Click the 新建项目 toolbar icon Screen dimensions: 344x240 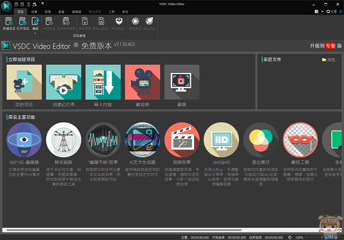9,21
